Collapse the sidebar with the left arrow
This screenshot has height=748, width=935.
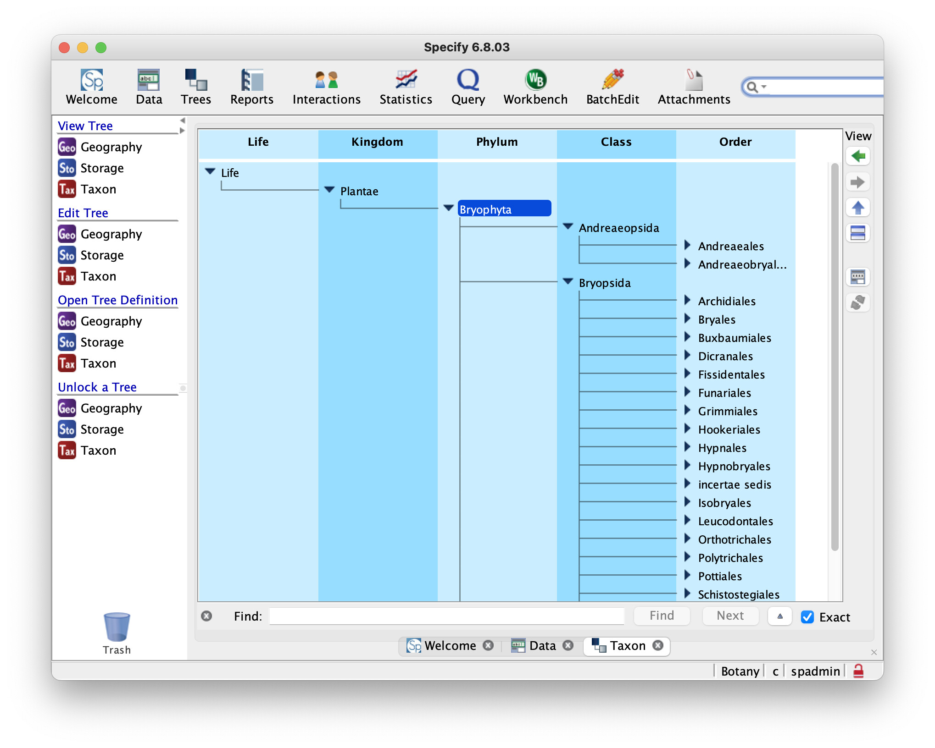tap(183, 121)
